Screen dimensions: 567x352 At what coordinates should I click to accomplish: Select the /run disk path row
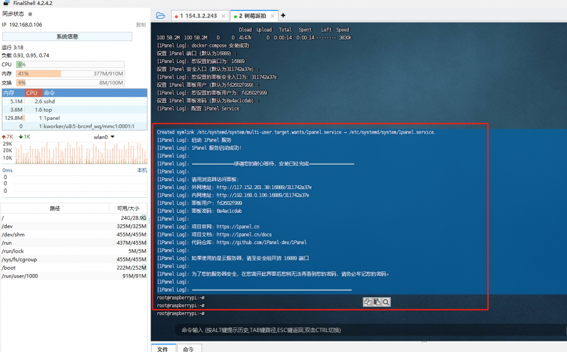(74, 243)
